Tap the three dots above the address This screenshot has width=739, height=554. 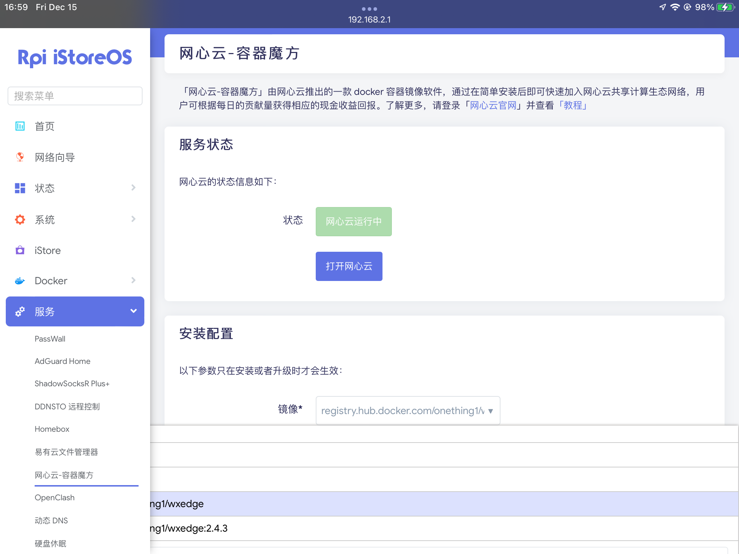tap(369, 9)
